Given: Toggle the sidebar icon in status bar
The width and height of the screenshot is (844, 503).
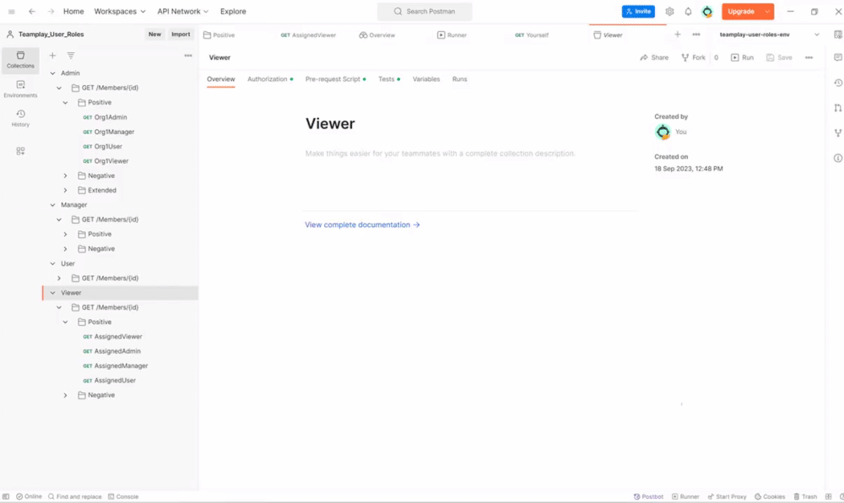Looking at the screenshot, I should pyautogui.click(x=6, y=496).
